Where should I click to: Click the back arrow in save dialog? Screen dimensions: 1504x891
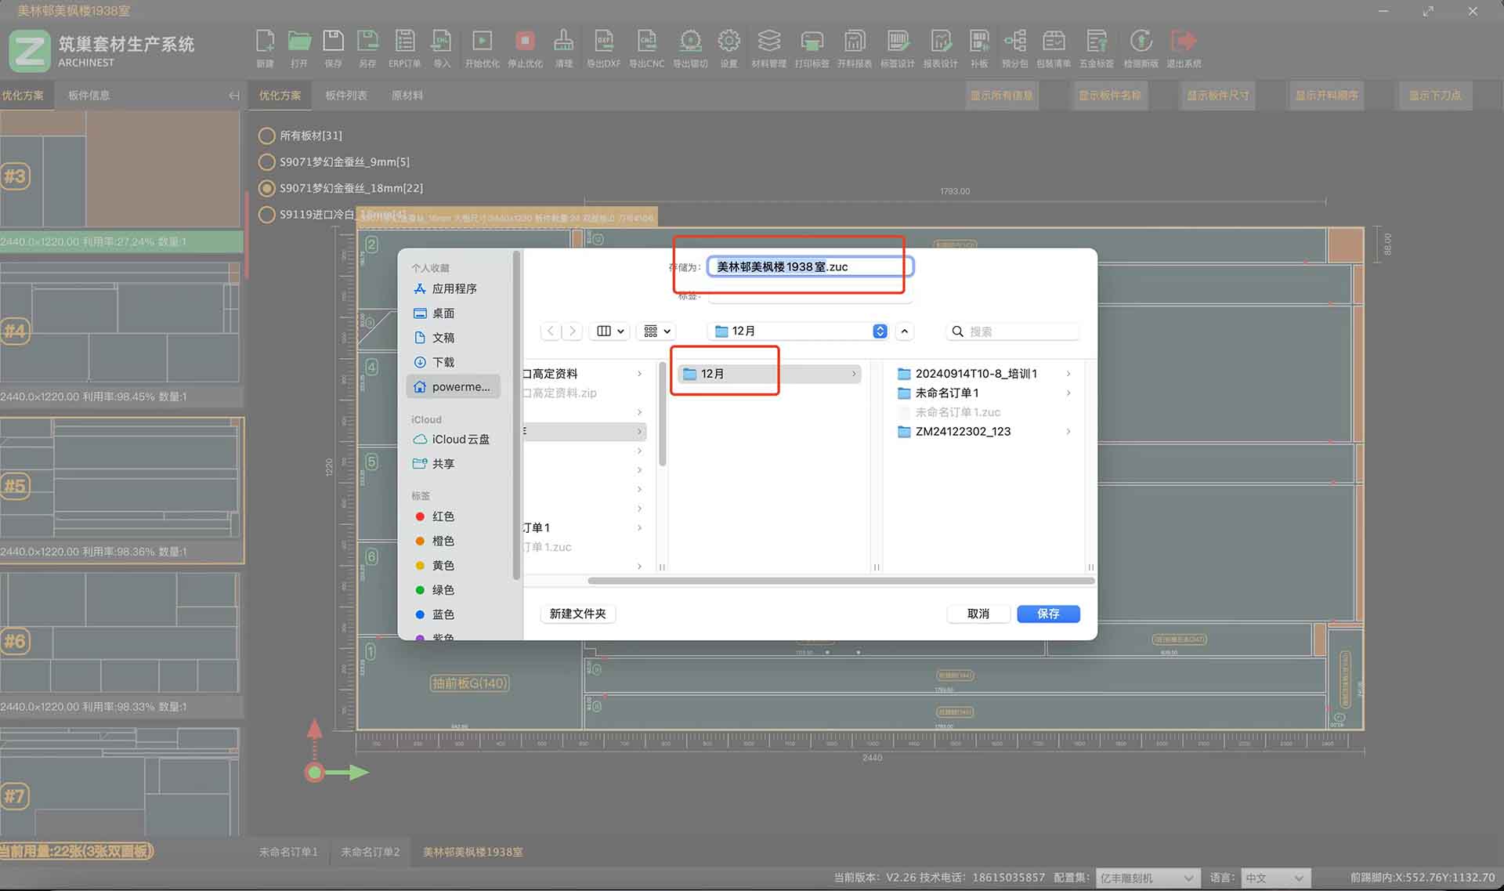[x=551, y=331]
